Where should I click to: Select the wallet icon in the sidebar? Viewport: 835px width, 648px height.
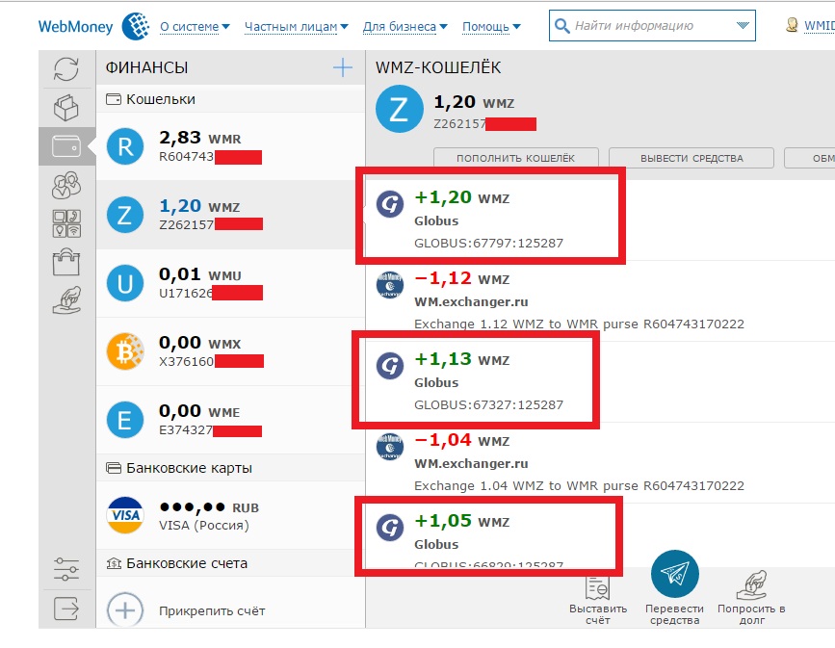[66, 146]
